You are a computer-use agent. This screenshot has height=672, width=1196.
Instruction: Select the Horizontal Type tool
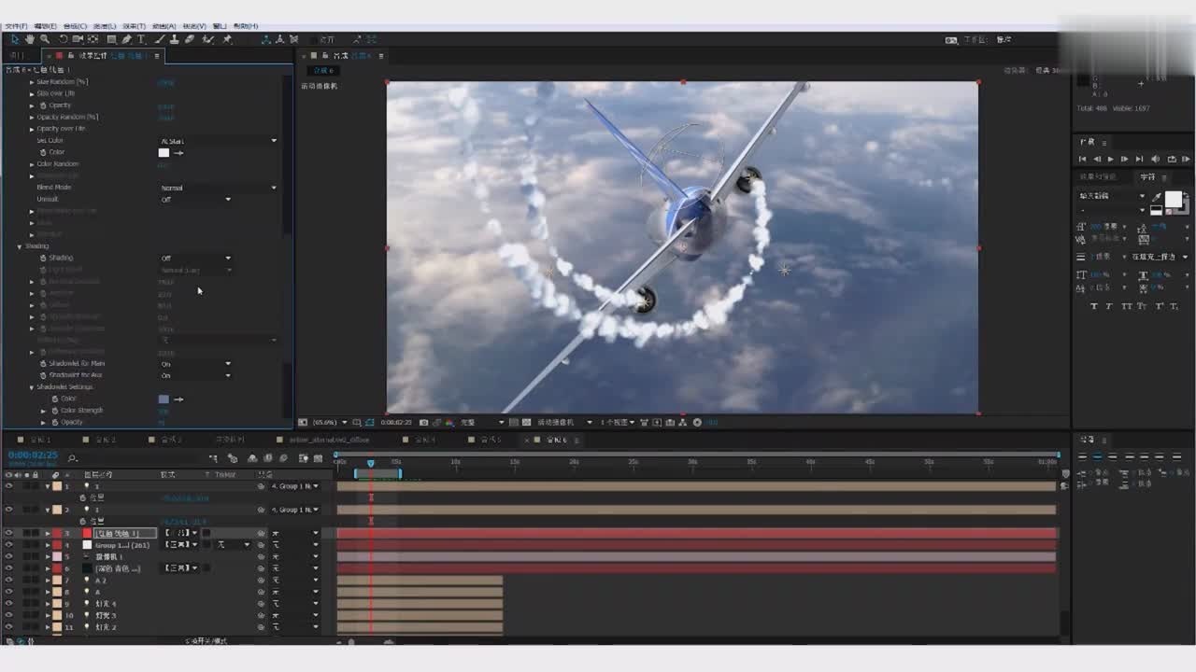[x=141, y=39]
